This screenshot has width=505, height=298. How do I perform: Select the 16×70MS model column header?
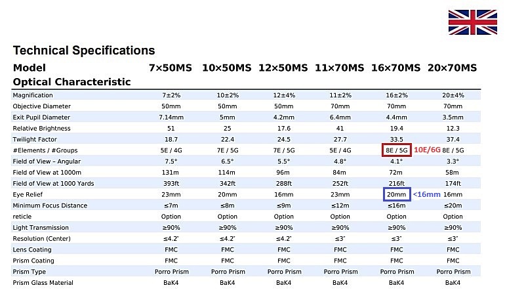pos(396,68)
